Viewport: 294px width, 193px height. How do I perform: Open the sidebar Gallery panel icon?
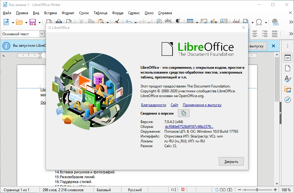coord(288,89)
